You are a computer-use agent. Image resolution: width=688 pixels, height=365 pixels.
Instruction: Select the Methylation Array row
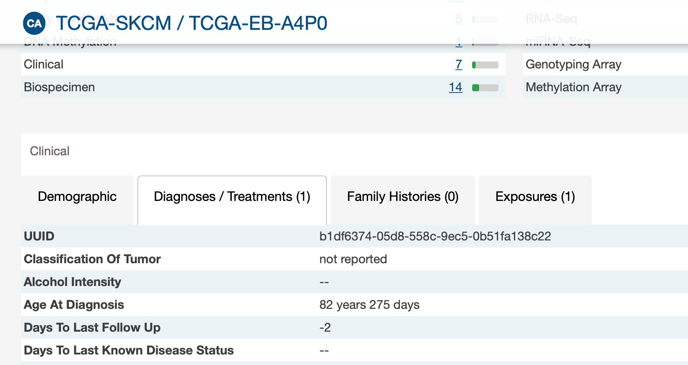[606, 87]
